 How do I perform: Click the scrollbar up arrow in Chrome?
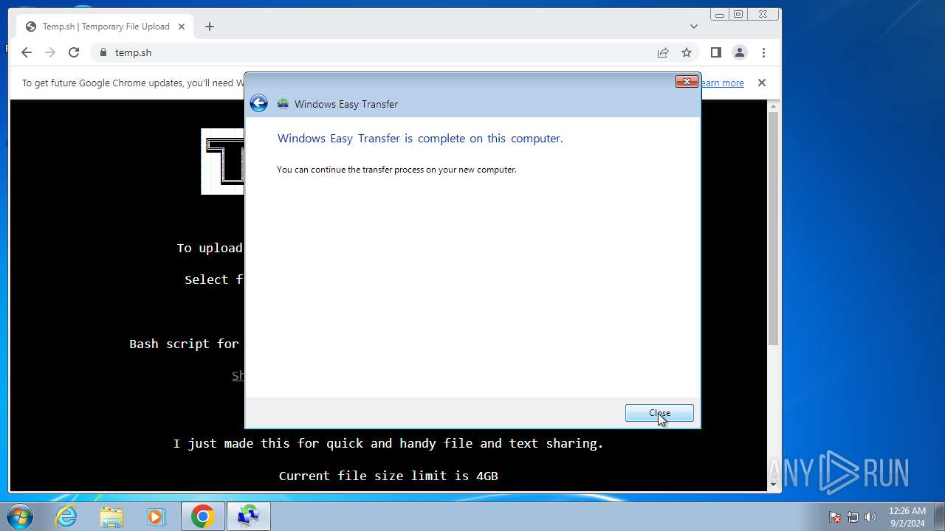[x=773, y=106]
